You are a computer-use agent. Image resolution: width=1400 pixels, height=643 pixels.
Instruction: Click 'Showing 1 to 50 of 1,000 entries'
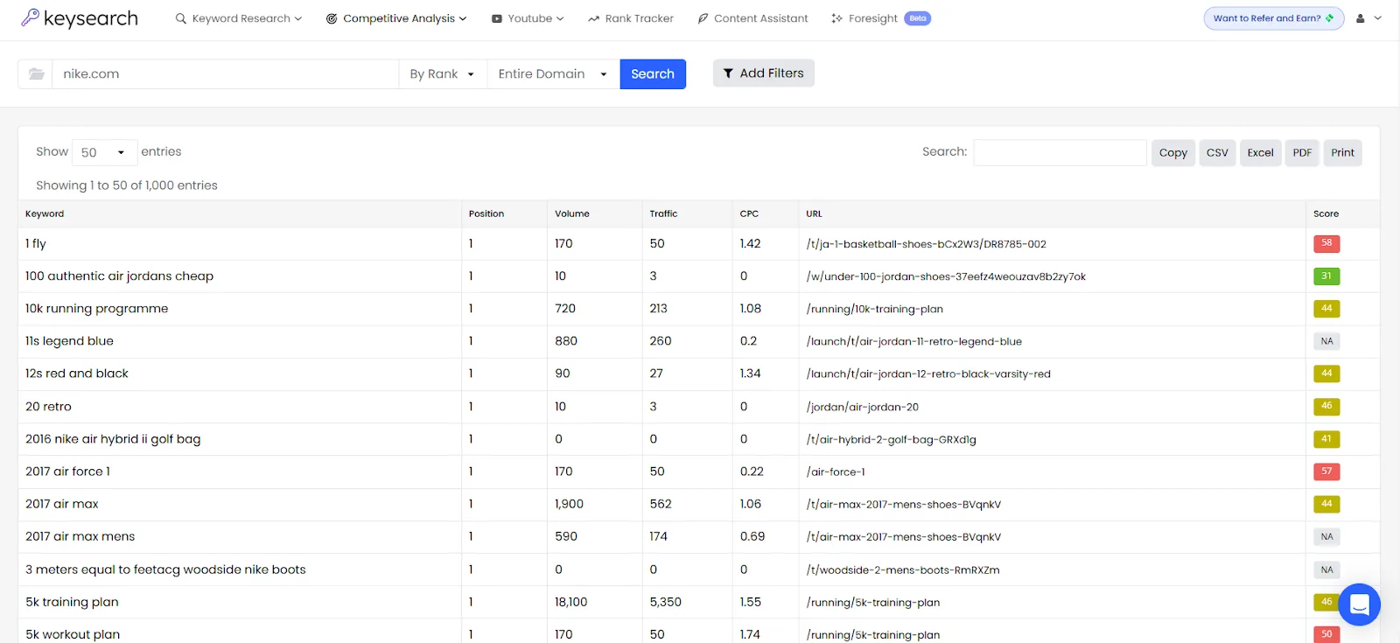tap(127, 185)
